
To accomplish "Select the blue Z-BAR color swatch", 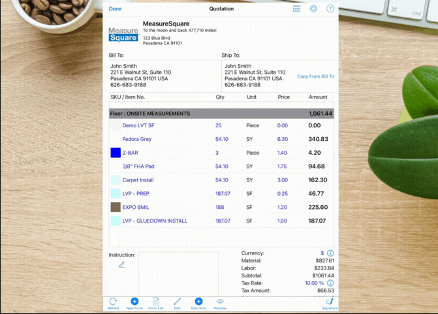I will (116, 153).
